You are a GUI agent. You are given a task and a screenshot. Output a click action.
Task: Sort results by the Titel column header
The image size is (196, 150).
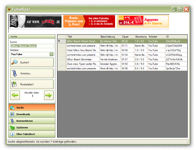pos(82,37)
